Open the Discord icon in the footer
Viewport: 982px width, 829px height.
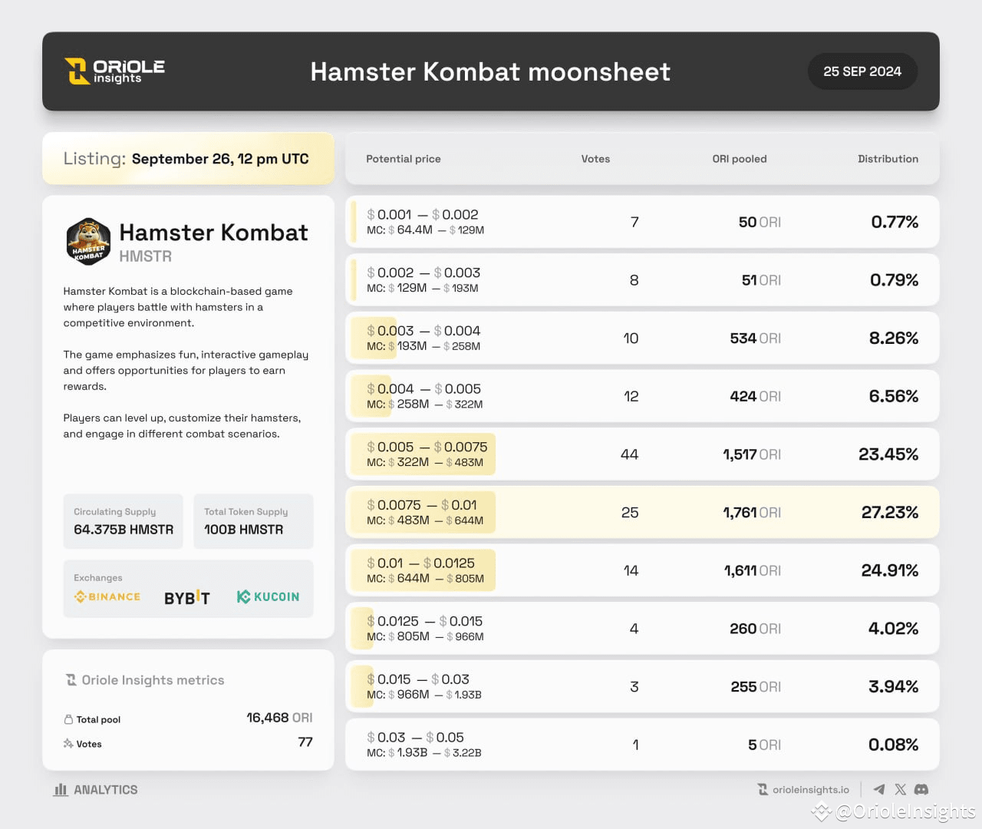921,789
